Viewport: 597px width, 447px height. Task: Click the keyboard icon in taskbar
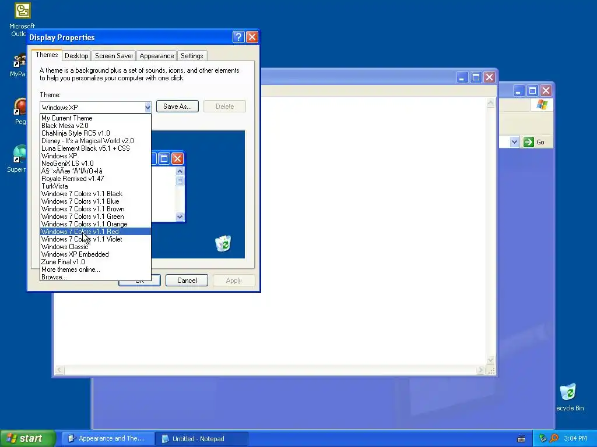521,439
